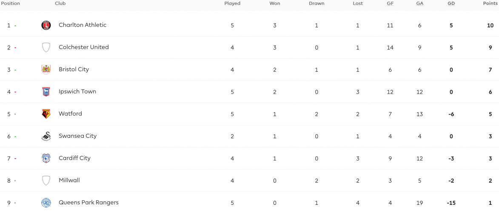The image size is (499, 212).
Task: Click the Ipswich Town club crest
Action: pos(46,92)
